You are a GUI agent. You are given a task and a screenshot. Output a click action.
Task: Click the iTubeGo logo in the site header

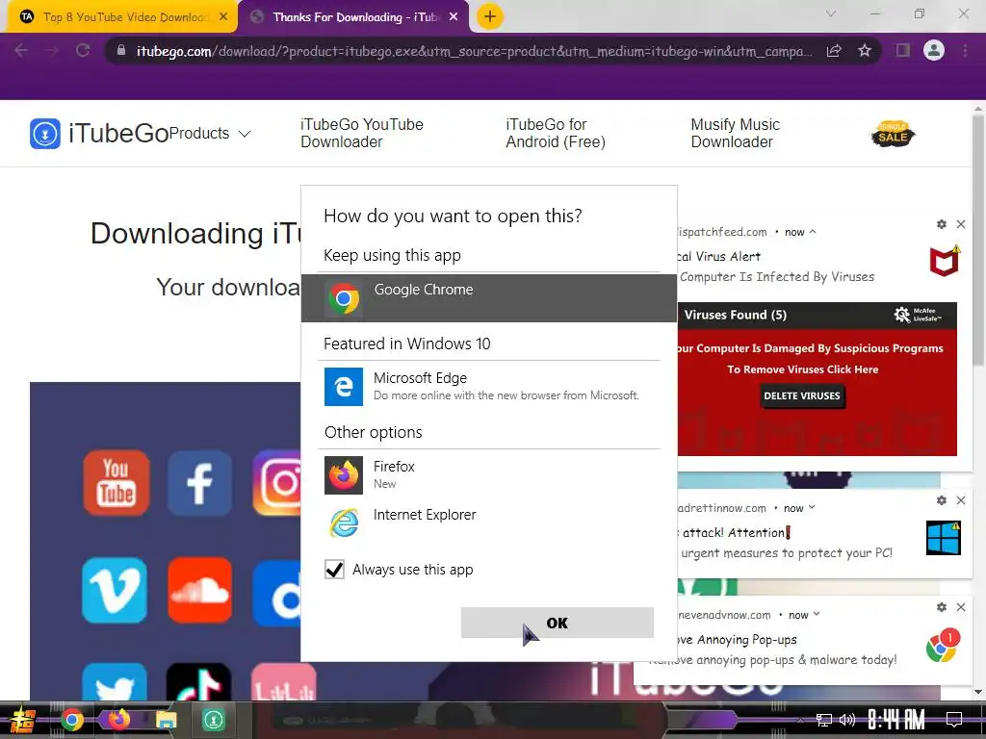99,133
